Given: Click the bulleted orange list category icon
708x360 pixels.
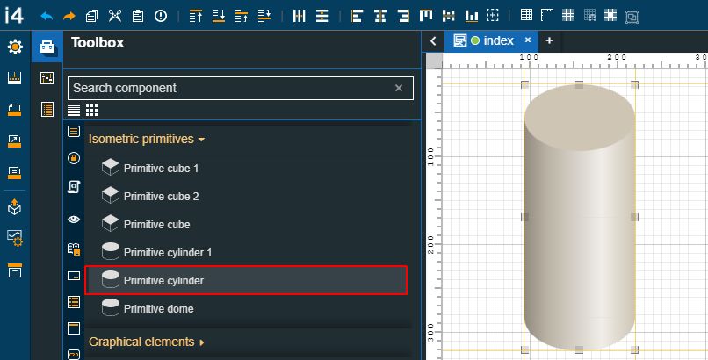Looking at the screenshot, I should [74, 302].
